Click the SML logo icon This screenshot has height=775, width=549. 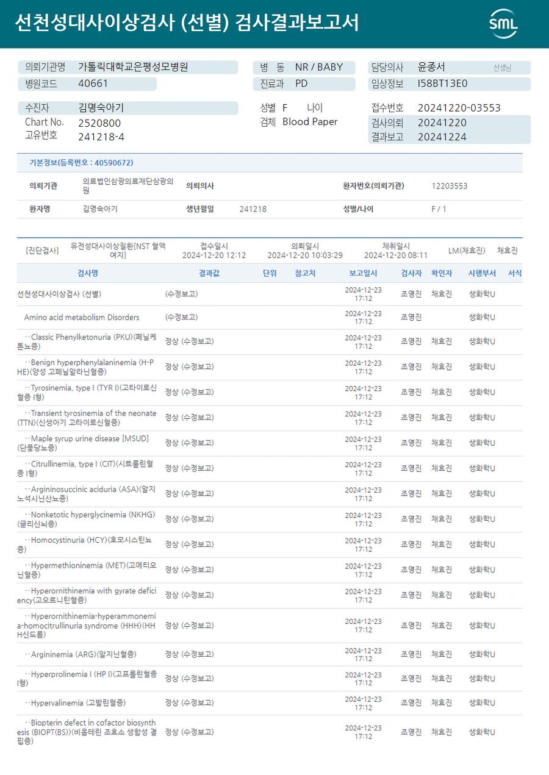point(503,24)
